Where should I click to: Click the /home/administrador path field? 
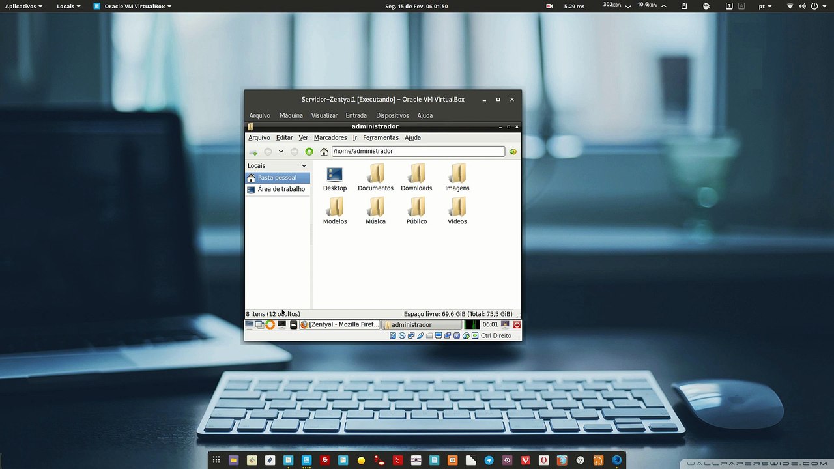(x=418, y=151)
